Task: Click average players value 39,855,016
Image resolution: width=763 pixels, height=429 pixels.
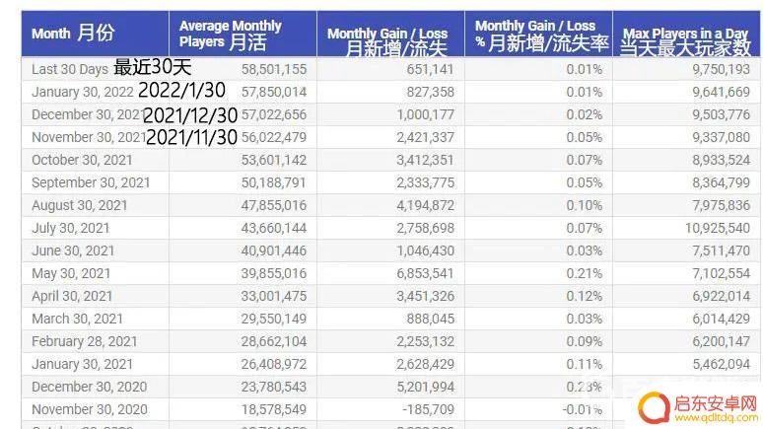Action: [274, 273]
